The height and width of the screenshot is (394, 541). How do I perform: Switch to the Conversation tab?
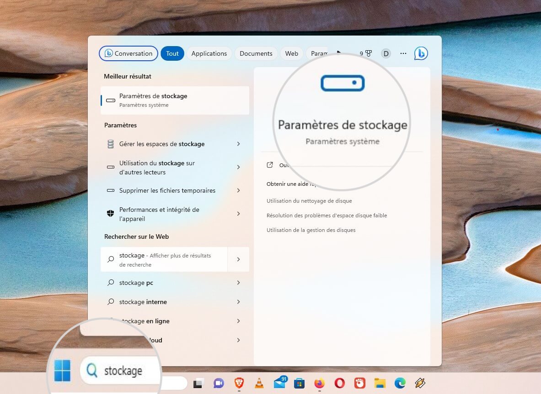(129, 53)
